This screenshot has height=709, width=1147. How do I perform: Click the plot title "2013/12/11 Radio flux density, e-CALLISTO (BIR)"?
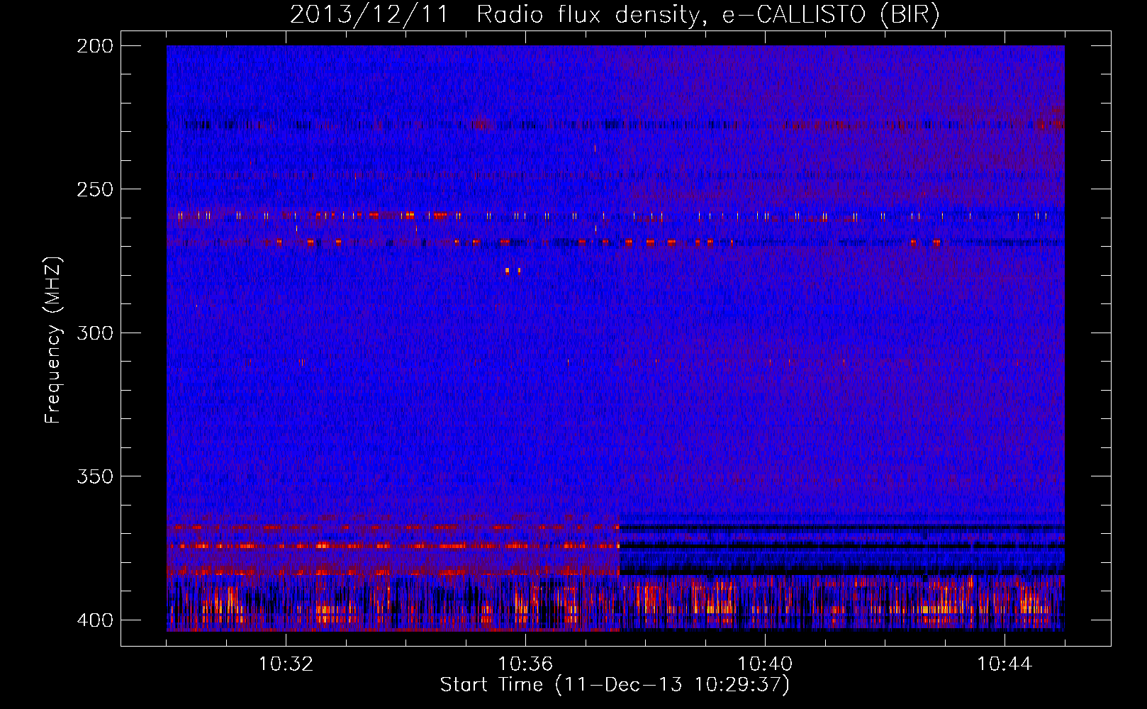(x=615, y=14)
